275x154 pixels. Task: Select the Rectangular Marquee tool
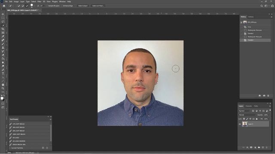(3, 18)
